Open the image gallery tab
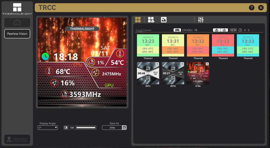The width and height of the screenshot is (270, 148). [164, 20]
